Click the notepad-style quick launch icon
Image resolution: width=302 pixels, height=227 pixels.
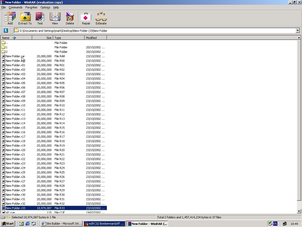[21, 224]
